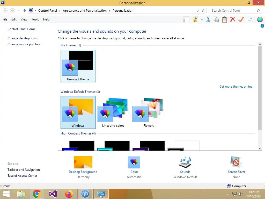Open the Screen Saver settings
Screen dimensions: 265x199
(236, 167)
